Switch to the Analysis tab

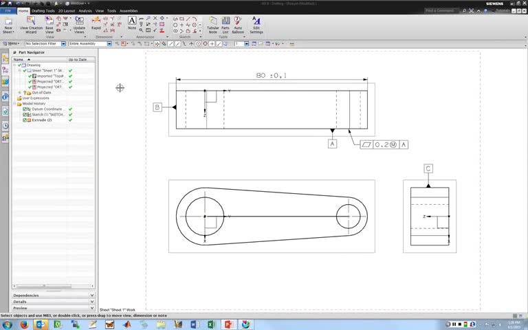pos(85,11)
